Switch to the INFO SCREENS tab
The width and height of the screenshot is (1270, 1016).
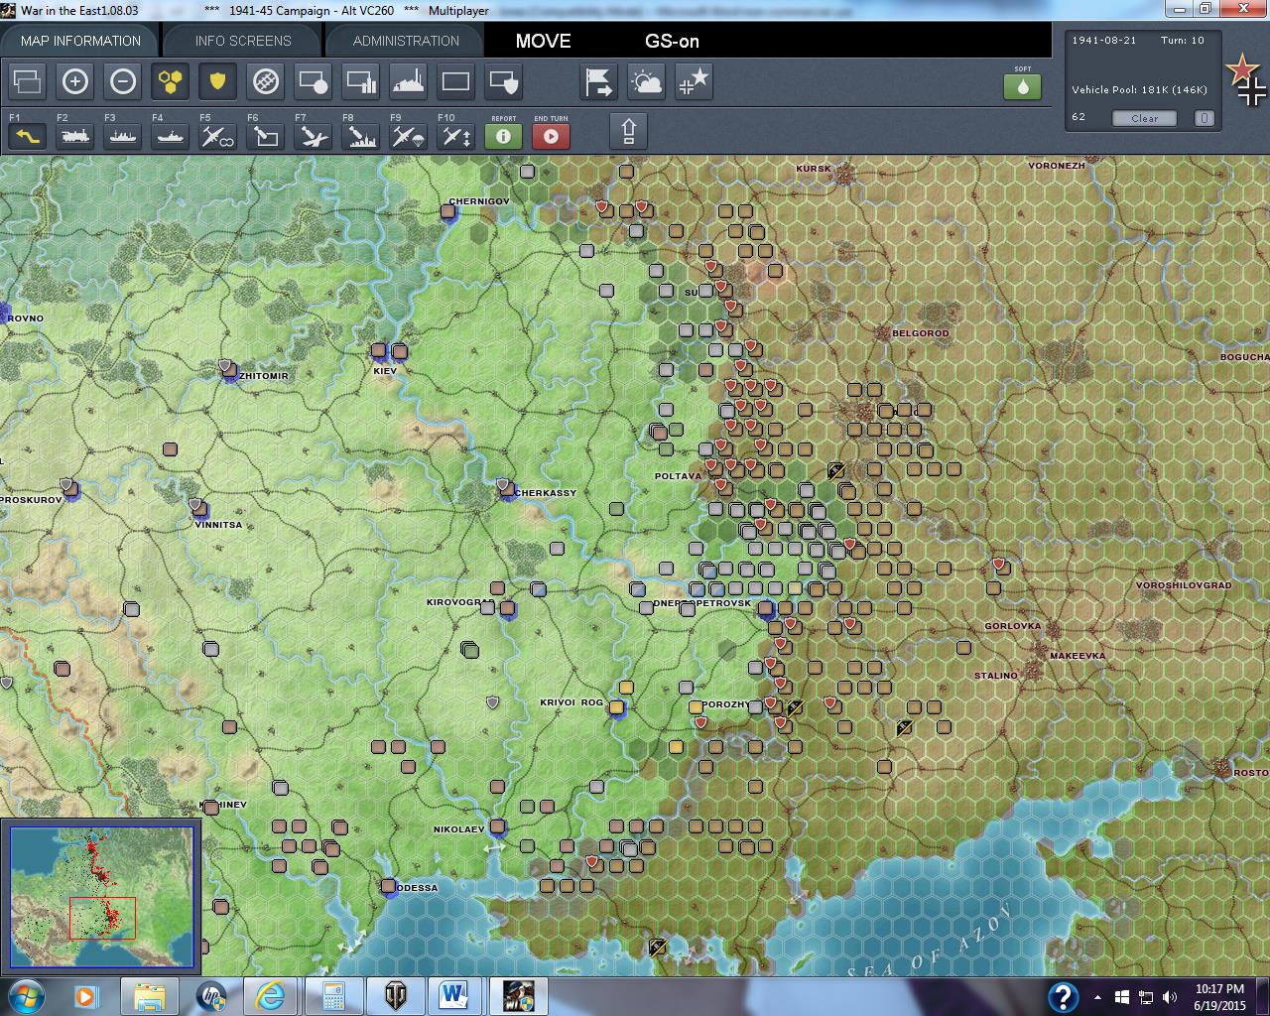243,41
